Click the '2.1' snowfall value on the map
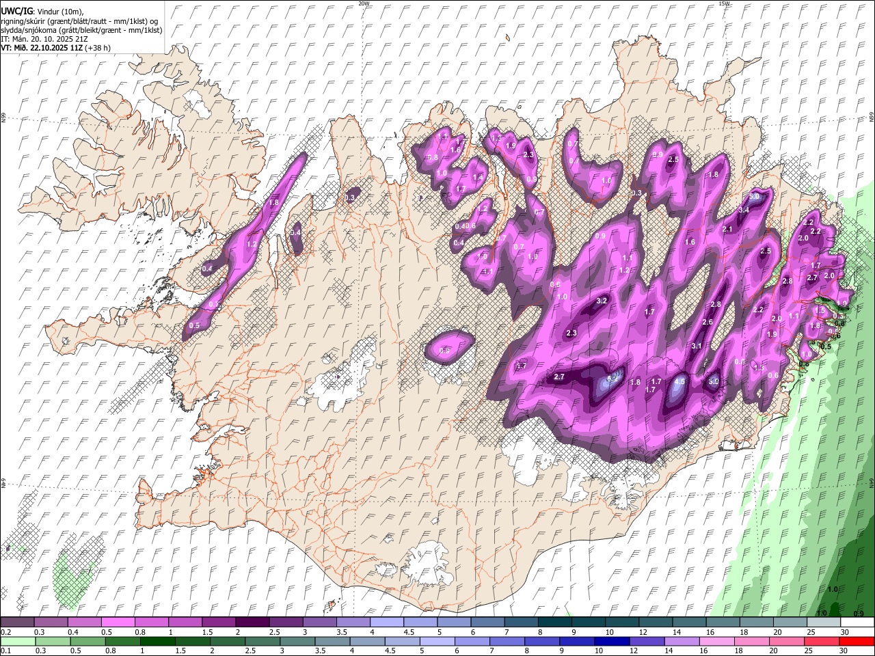Screen dimensions: 875x656 [727, 230]
